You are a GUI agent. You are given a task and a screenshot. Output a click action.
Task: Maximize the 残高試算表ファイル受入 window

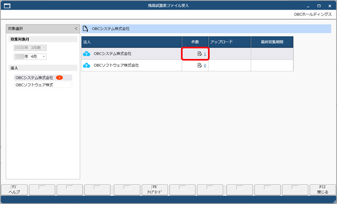click(319, 6)
